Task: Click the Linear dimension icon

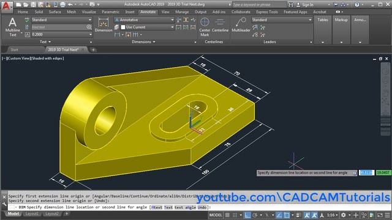Action: pyautogui.click(x=117, y=35)
